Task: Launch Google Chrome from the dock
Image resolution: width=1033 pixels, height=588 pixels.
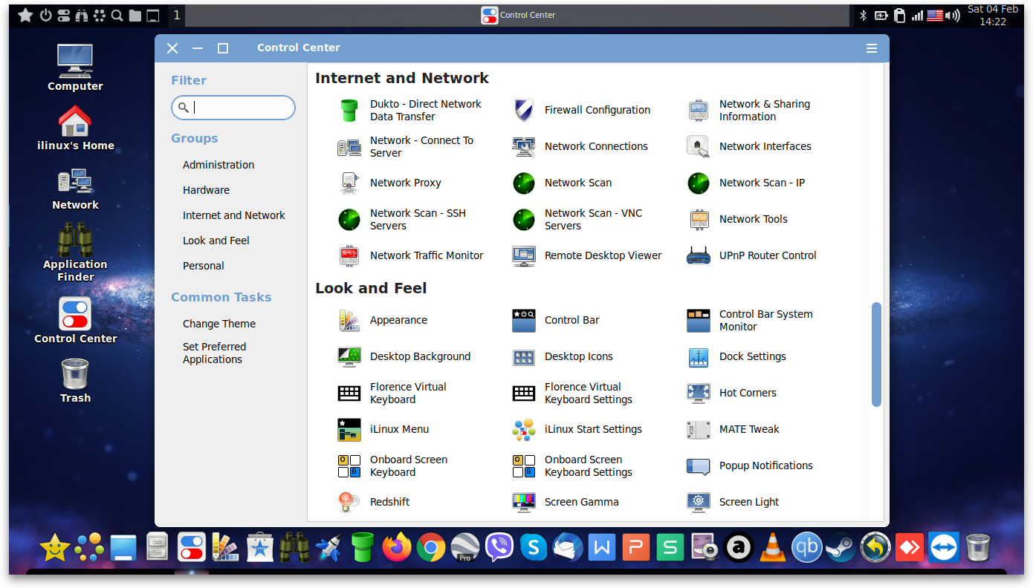Action: (x=431, y=548)
